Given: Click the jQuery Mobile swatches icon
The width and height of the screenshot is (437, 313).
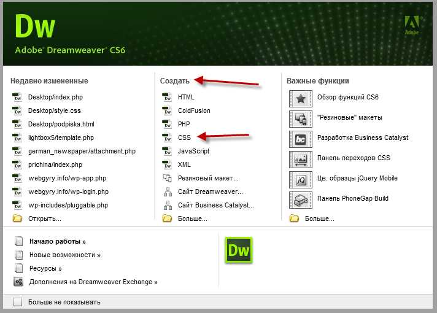Looking at the screenshot, I should click(301, 179).
